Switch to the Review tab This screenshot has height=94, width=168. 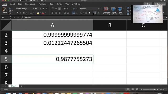[59, 4]
